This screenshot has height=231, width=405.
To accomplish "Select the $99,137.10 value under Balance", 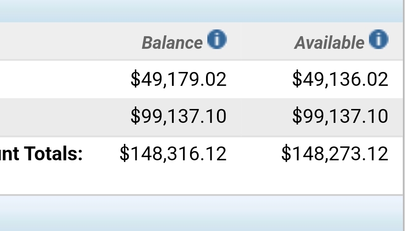I will pyautogui.click(x=178, y=116).
